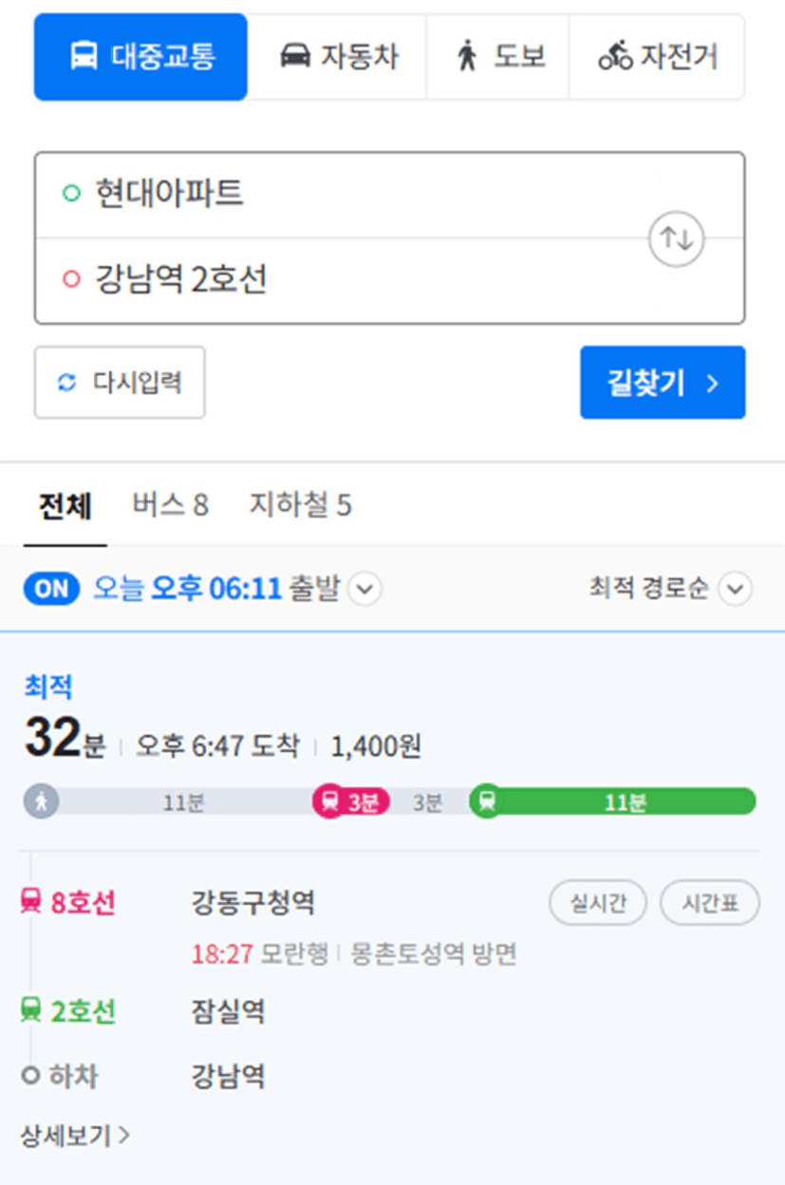
Task: Click the walking person icon on route bar
Action: (x=41, y=801)
